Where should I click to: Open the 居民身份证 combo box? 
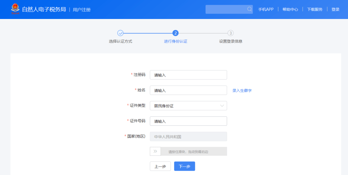click(x=188, y=106)
